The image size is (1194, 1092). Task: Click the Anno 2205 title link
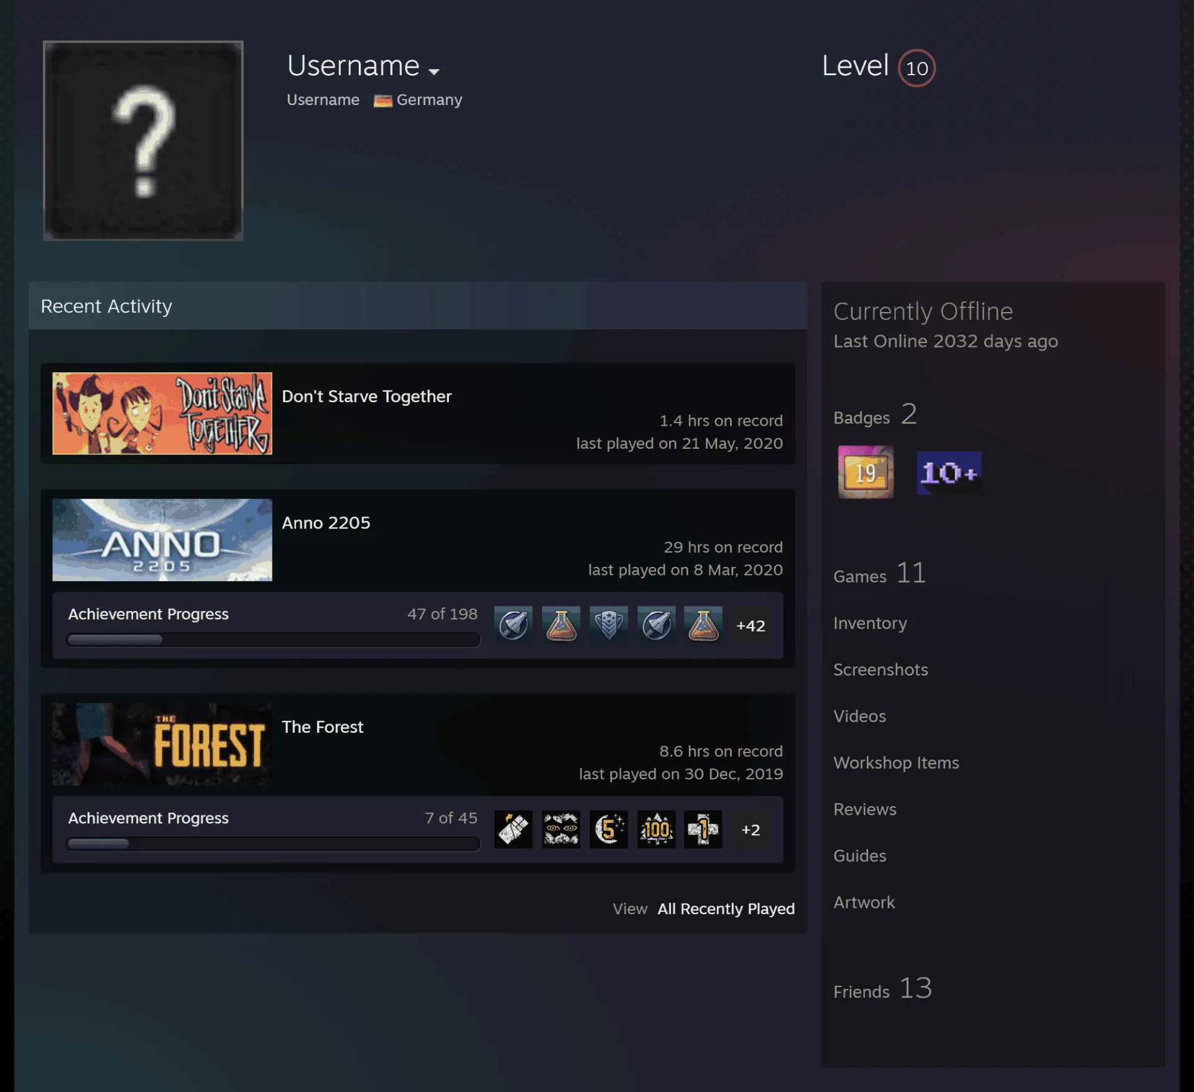tap(326, 523)
